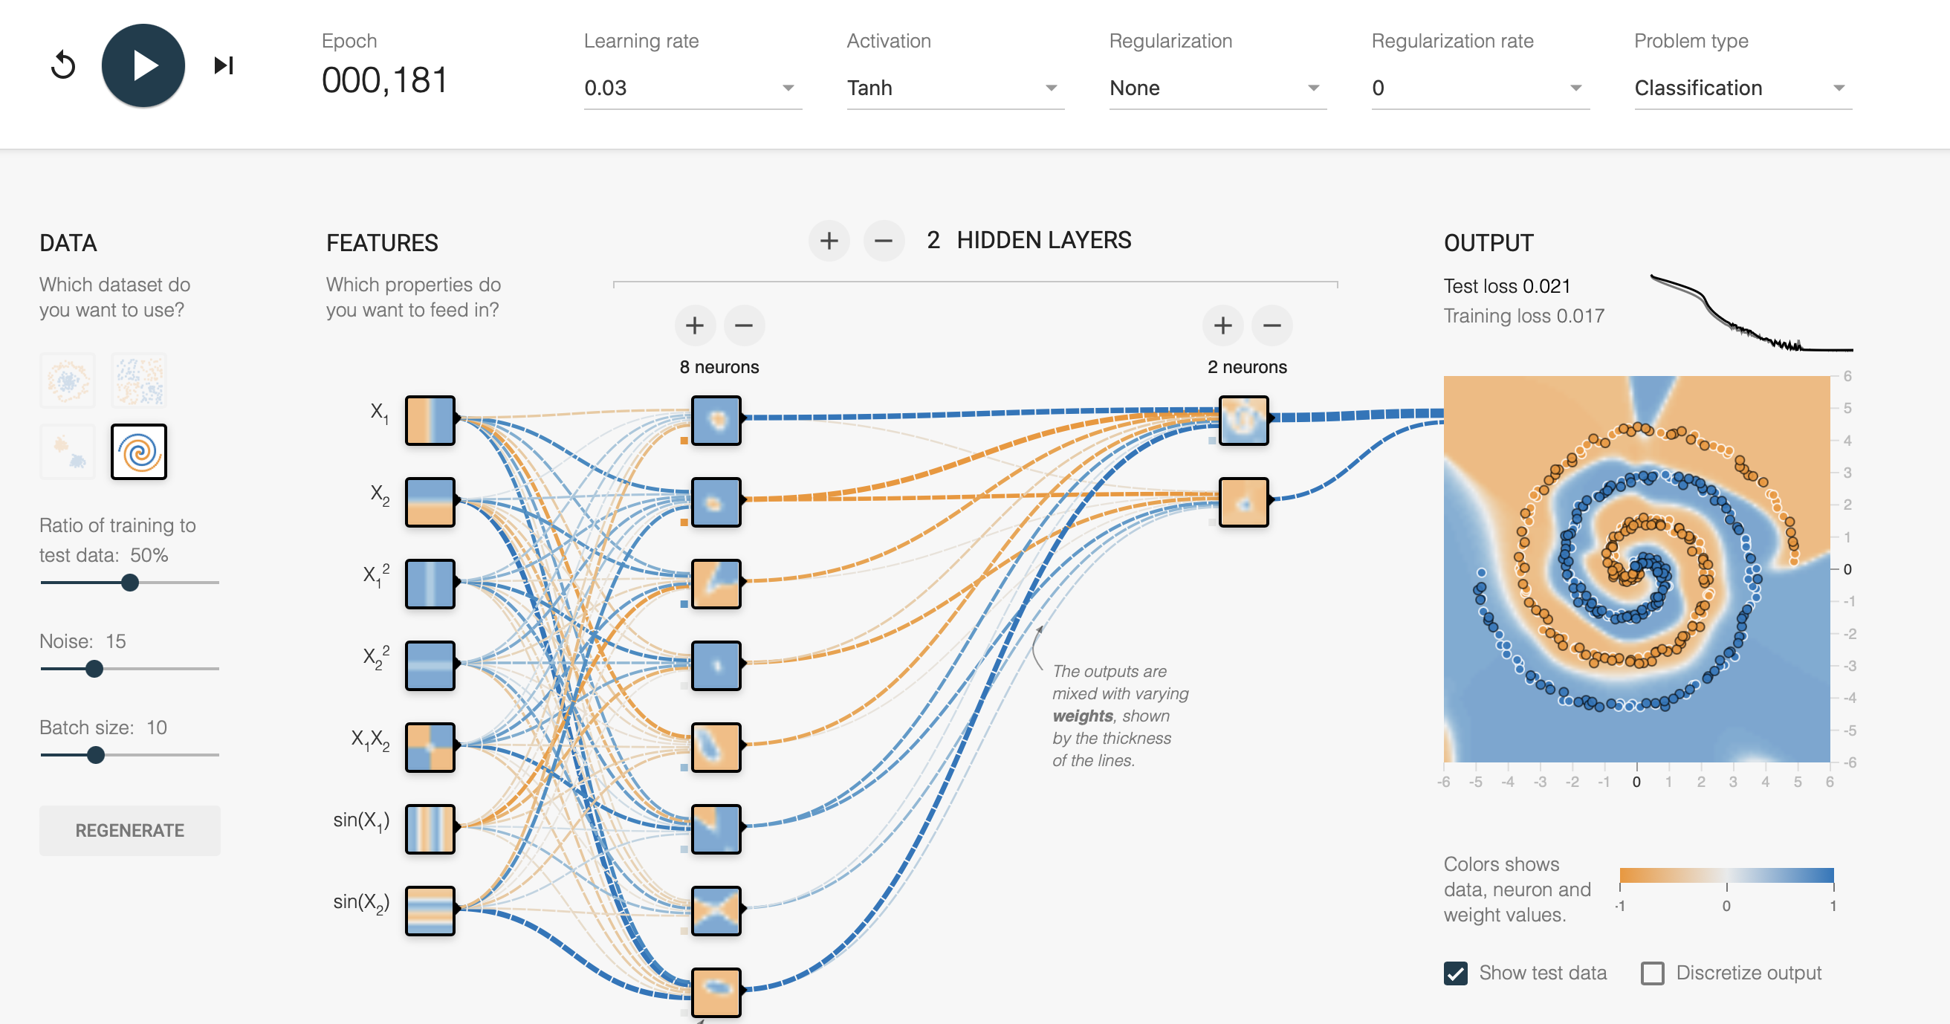The width and height of the screenshot is (1950, 1024).
Task: Open the Learning rate dropdown
Action: (692, 88)
